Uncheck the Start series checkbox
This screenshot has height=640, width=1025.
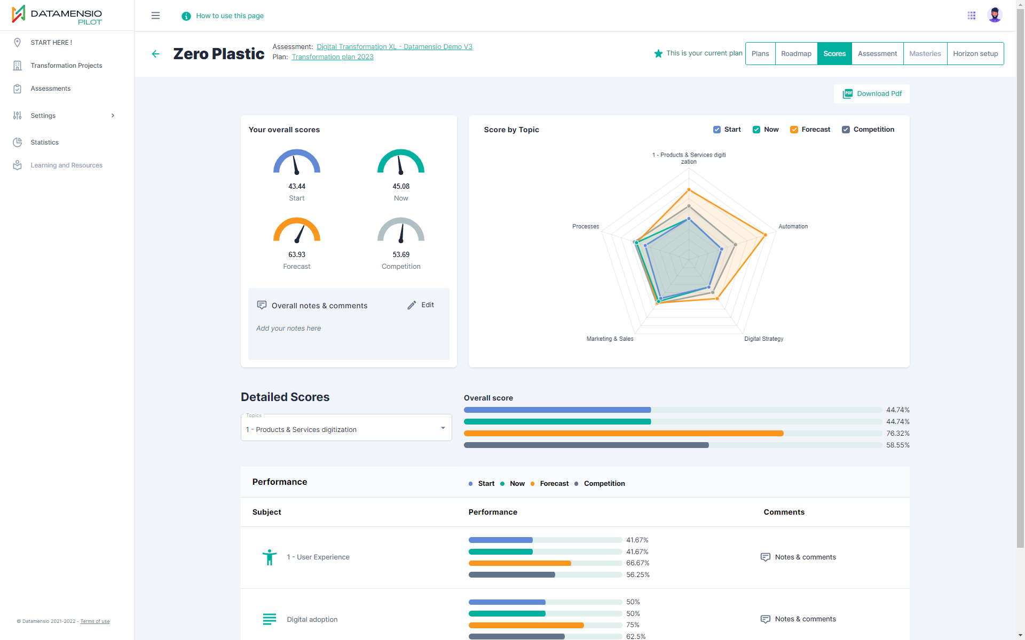pos(717,130)
